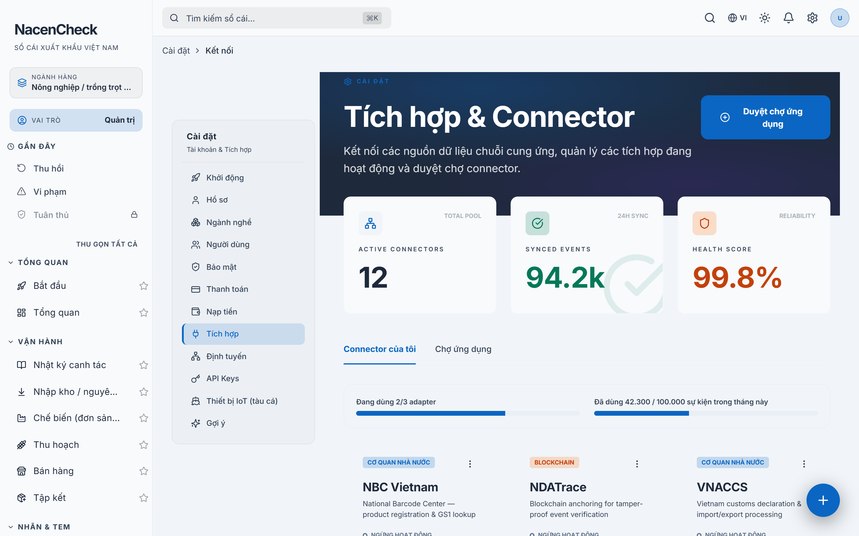Open the VI language selector
Screen dimensions: 859x536
pyautogui.click(x=737, y=18)
